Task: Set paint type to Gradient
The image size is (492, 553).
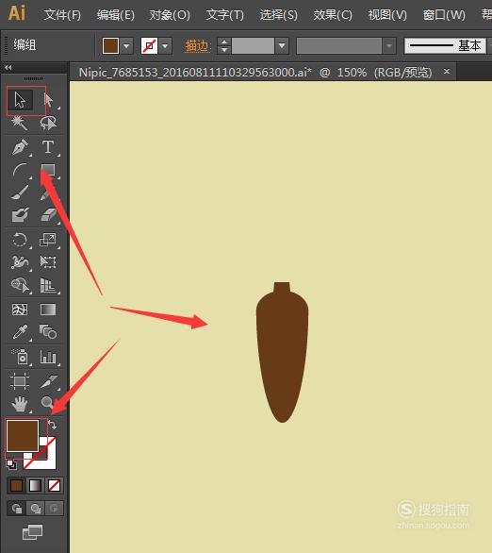Action: click(35, 486)
